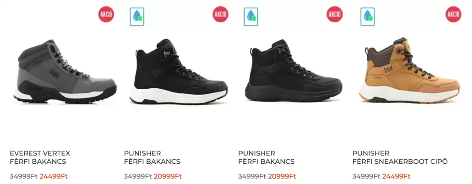This screenshot has height=184, width=472.
Task: Click the waterproof icon above tan sneakerboot
Action: pyautogui.click(x=368, y=17)
